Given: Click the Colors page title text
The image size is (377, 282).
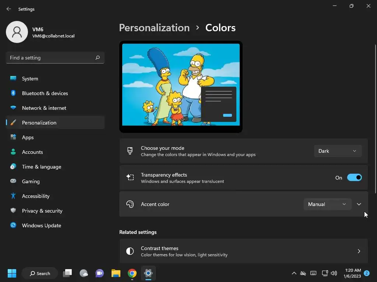Looking at the screenshot, I should (220, 28).
